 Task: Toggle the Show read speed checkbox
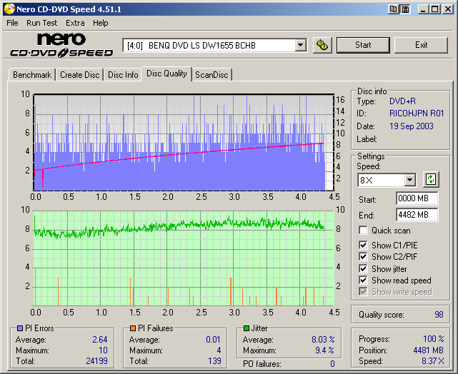pyautogui.click(x=363, y=280)
